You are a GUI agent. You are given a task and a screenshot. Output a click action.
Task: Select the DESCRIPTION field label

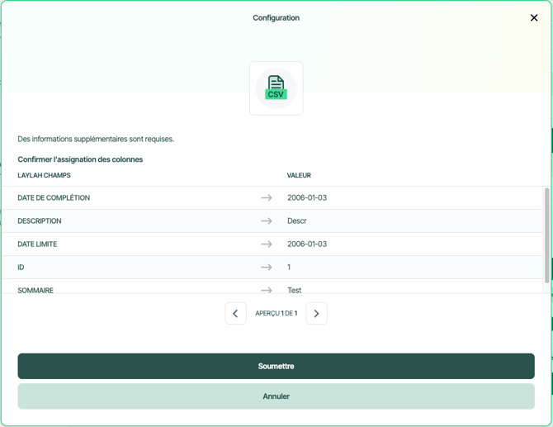tap(40, 221)
